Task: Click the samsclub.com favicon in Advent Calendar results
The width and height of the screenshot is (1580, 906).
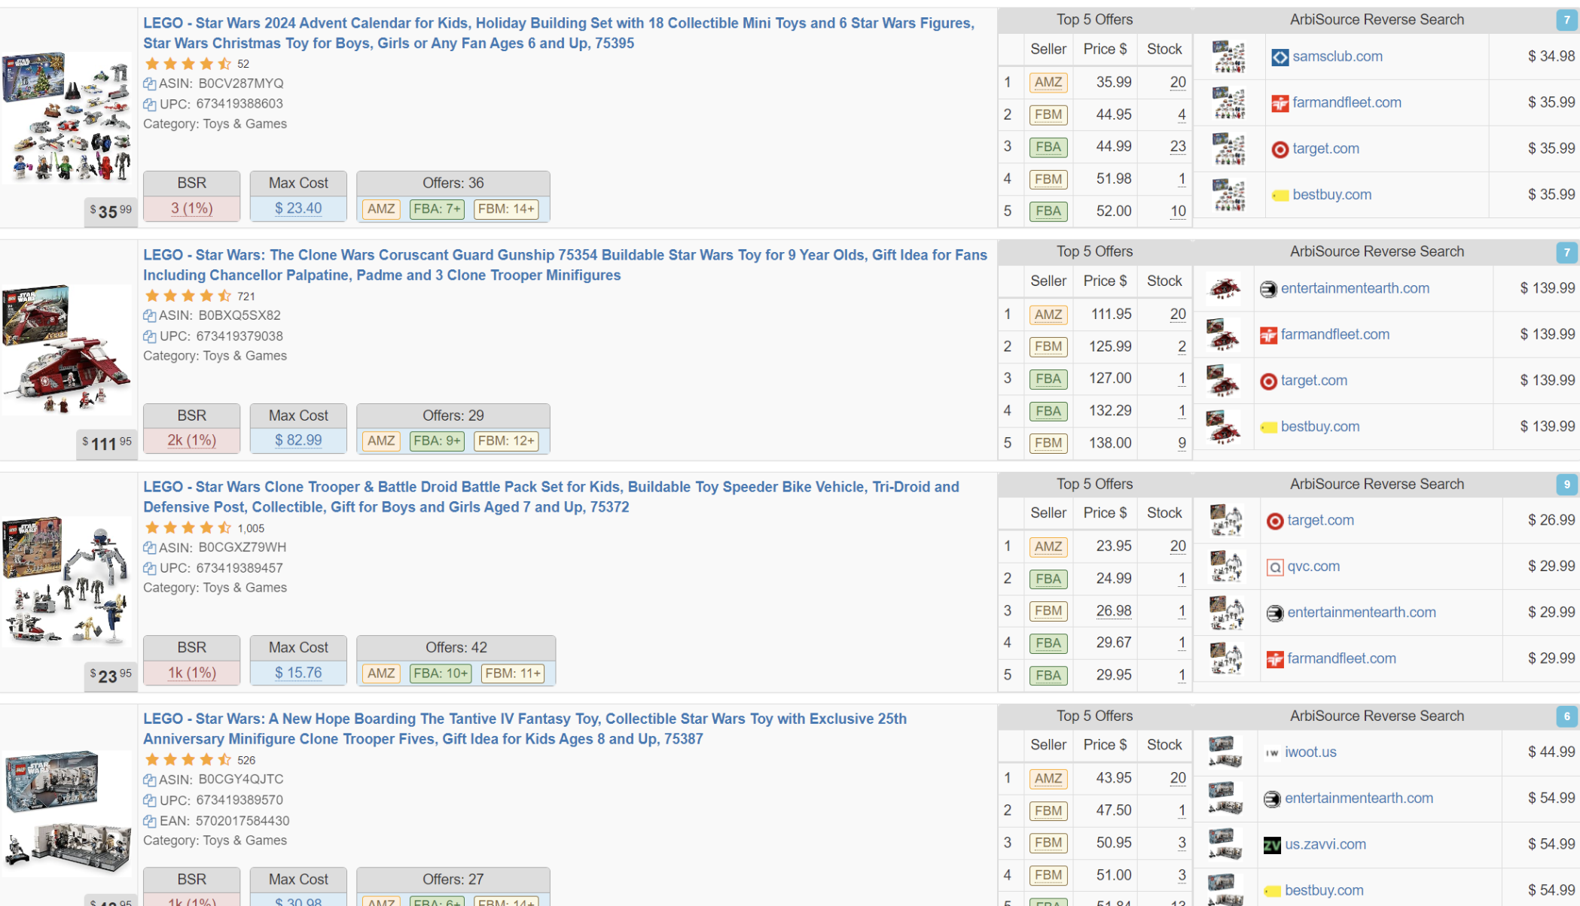Action: [1280, 57]
